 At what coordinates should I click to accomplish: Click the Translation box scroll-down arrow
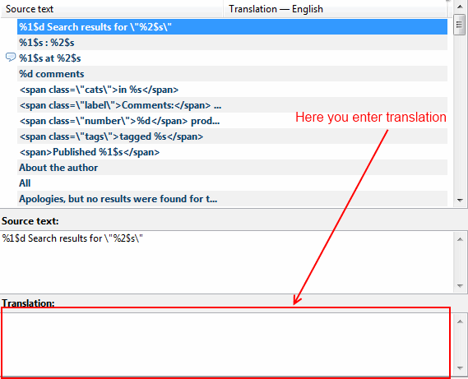[x=460, y=368]
